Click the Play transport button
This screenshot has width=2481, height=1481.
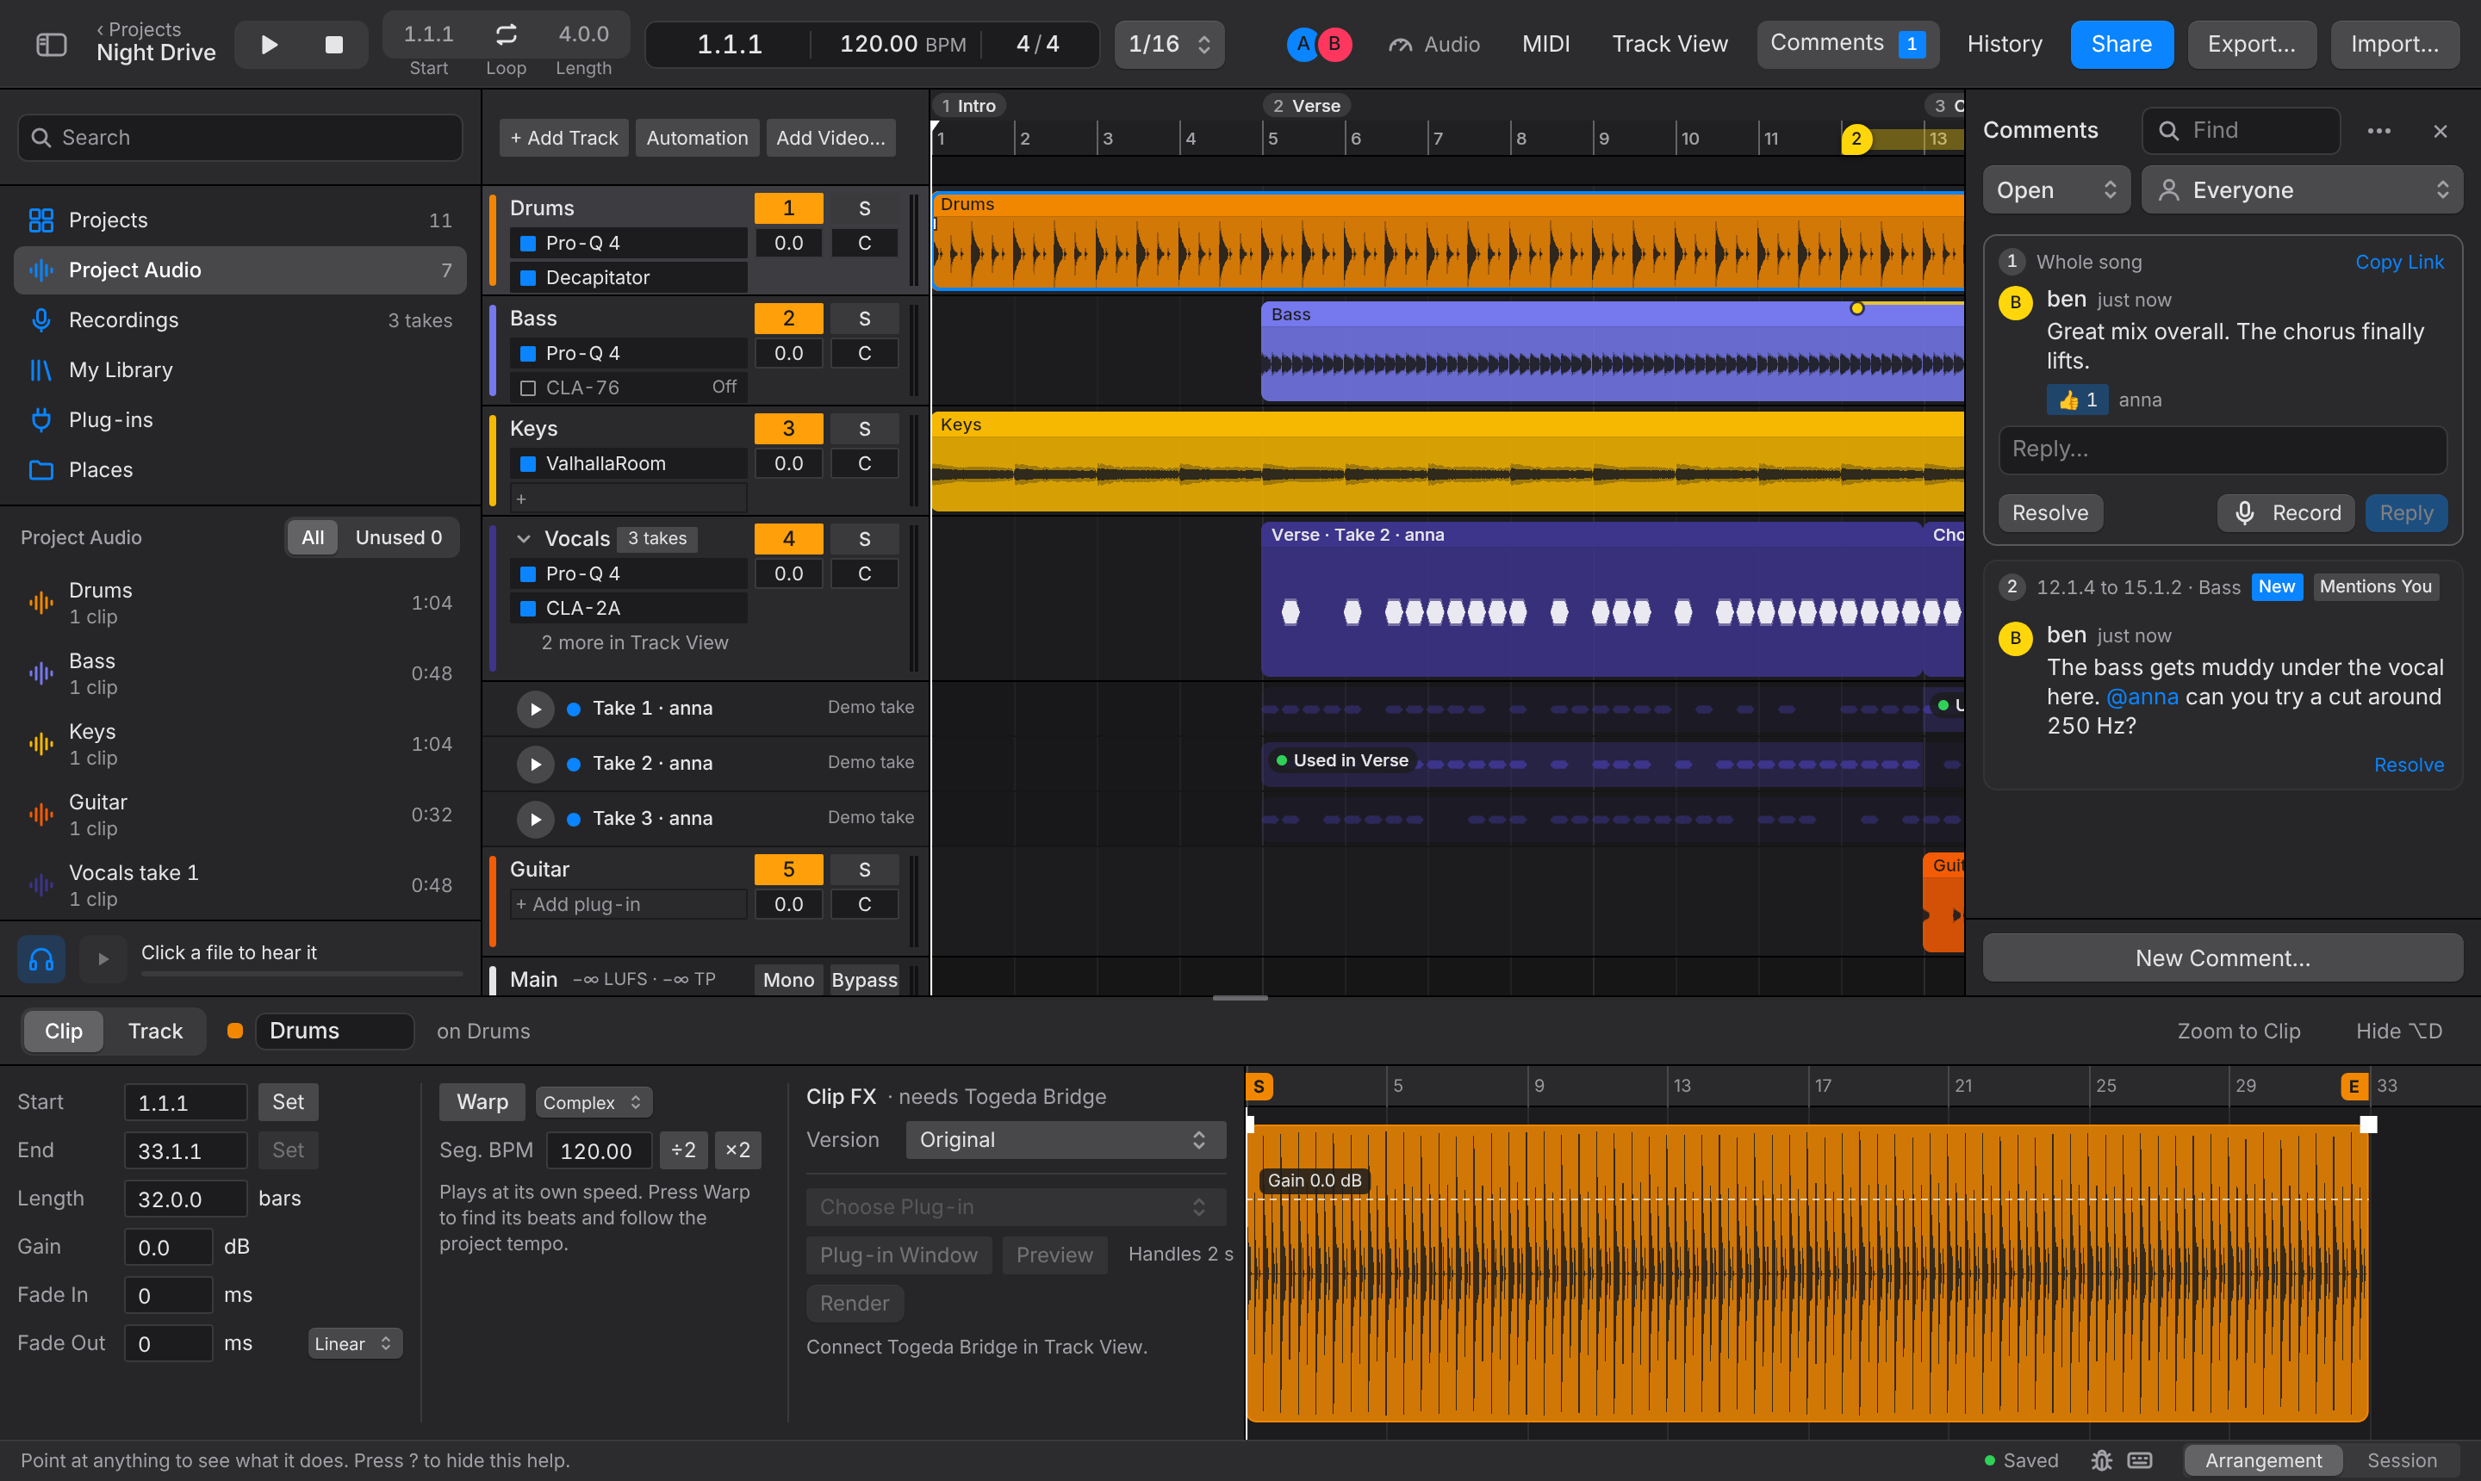tap(269, 44)
